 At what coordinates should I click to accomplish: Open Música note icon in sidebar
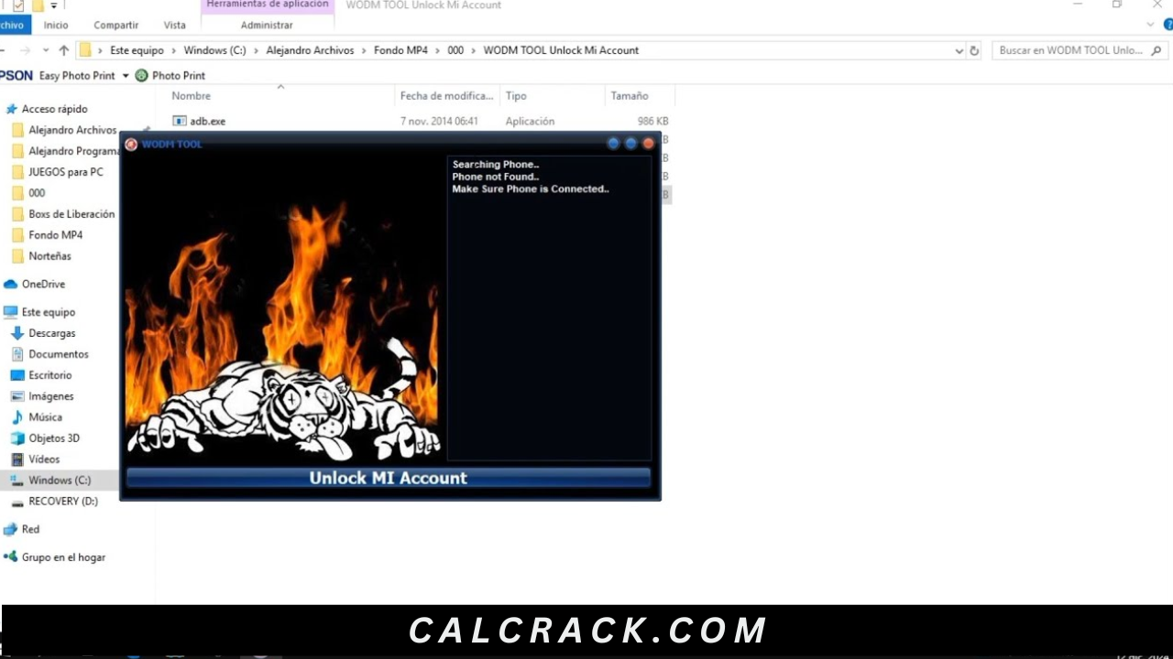tap(17, 417)
